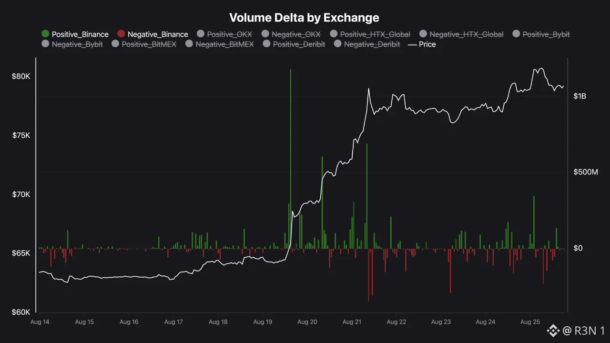Image resolution: width=610 pixels, height=343 pixels.
Task: Click the Aug 18 date label
Action: click(x=218, y=322)
